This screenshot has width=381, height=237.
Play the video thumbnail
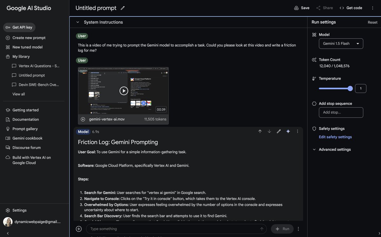[x=124, y=91]
